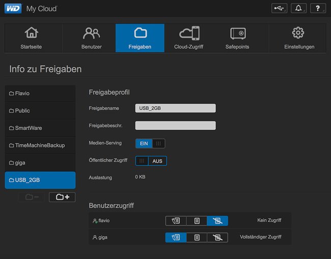Viewport: 331px width, 259px height.
Task: Click the add share folder-plus button
Action: click(x=62, y=197)
